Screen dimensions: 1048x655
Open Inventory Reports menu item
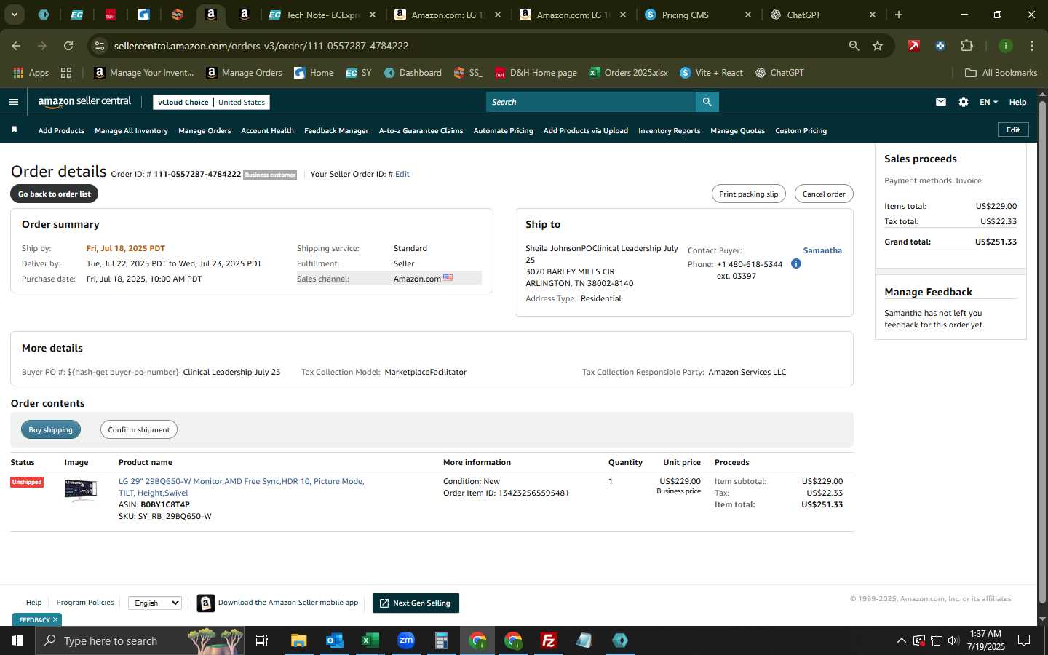coord(669,131)
